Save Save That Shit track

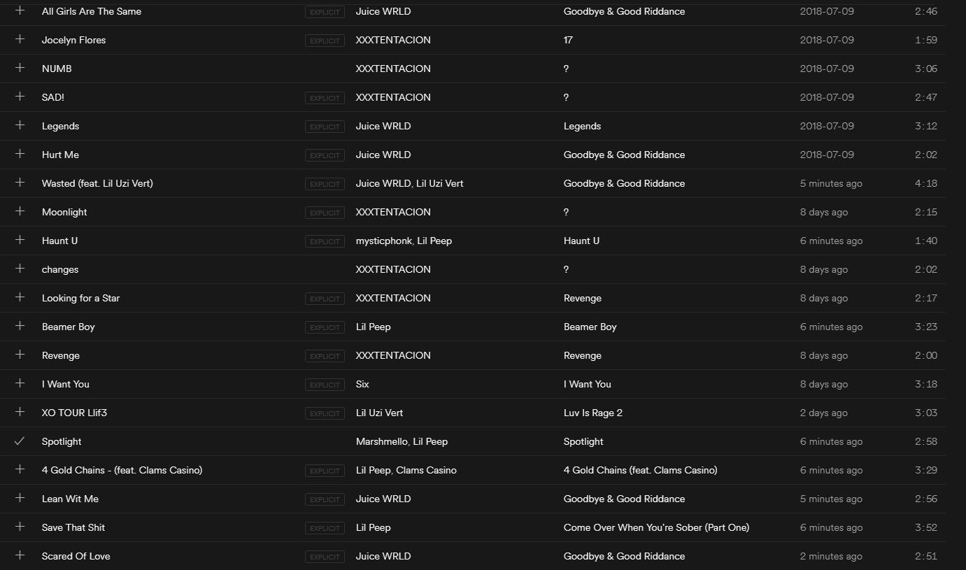[20, 527]
